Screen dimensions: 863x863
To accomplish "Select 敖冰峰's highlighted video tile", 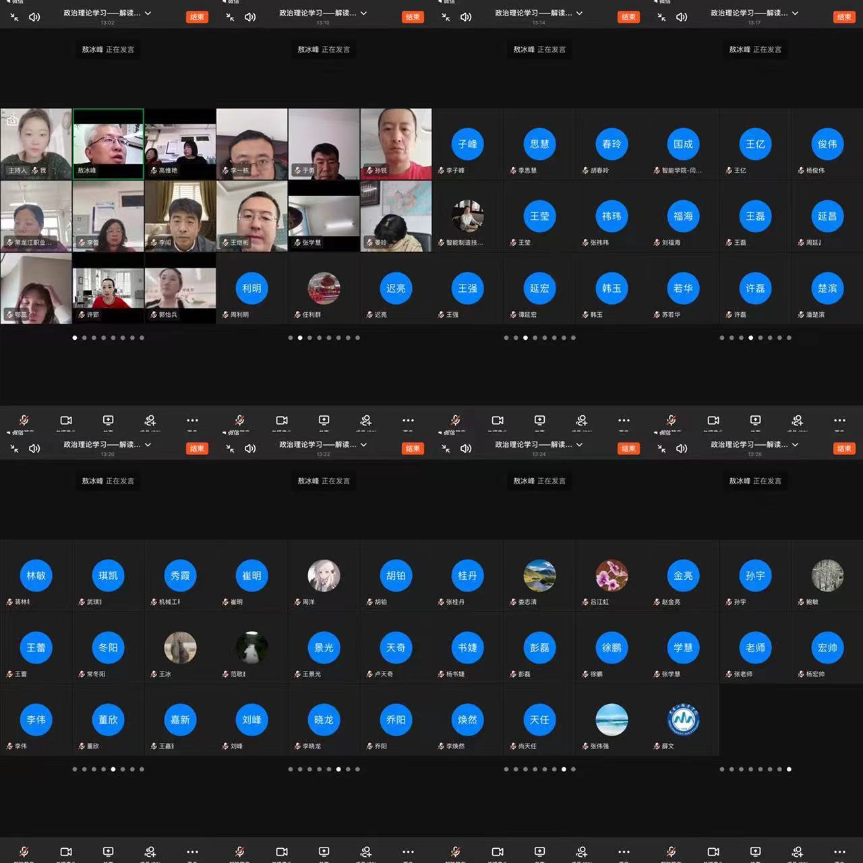I will tap(108, 143).
